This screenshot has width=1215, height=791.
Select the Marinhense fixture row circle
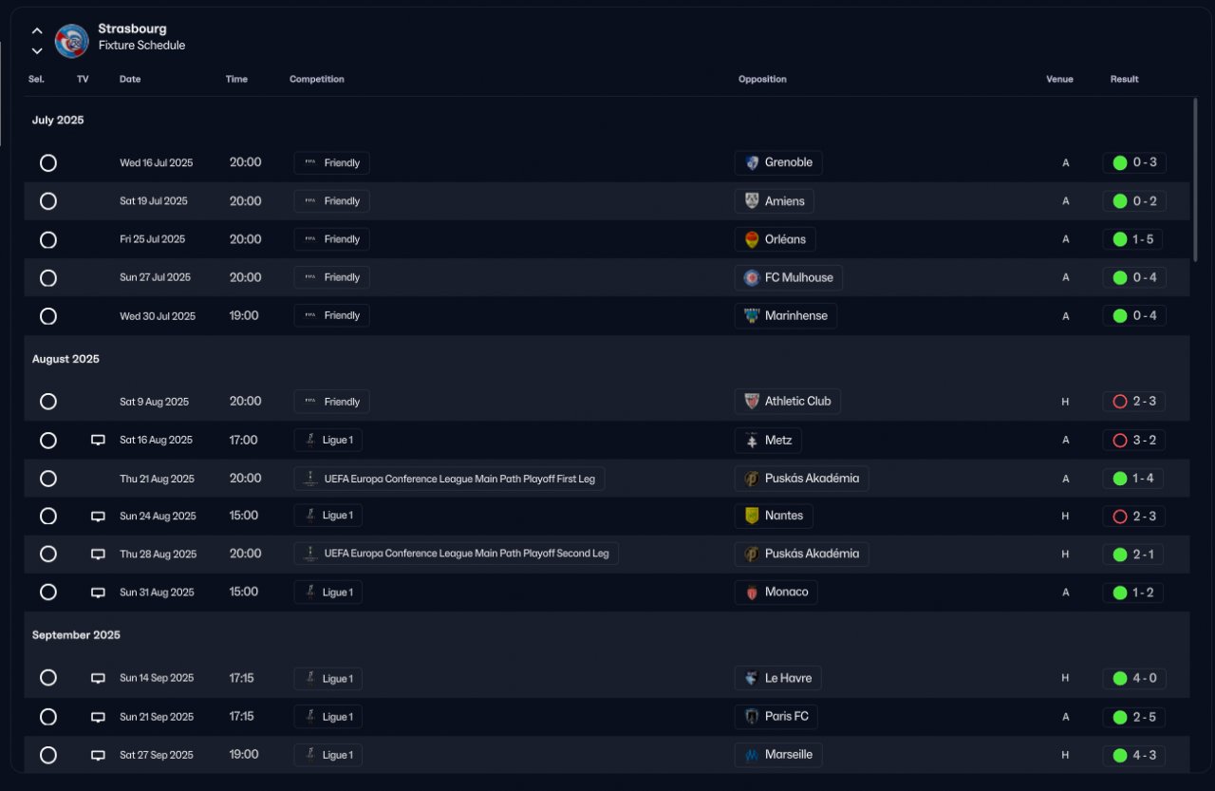pyautogui.click(x=48, y=316)
